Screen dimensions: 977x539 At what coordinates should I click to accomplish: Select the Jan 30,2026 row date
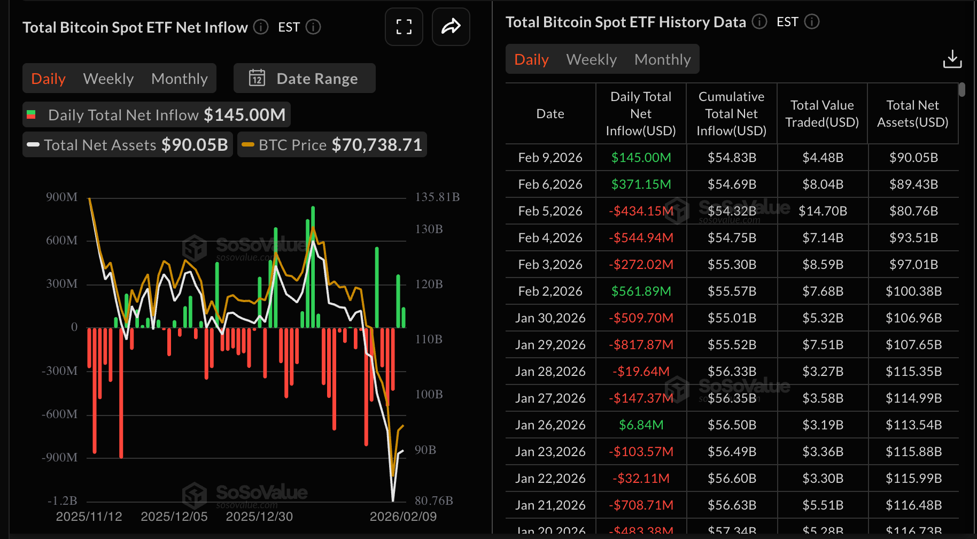tap(550, 318)
